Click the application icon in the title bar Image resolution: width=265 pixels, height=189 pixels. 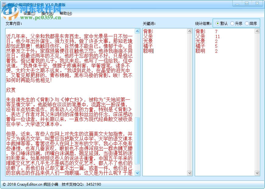tap(4, 3)
